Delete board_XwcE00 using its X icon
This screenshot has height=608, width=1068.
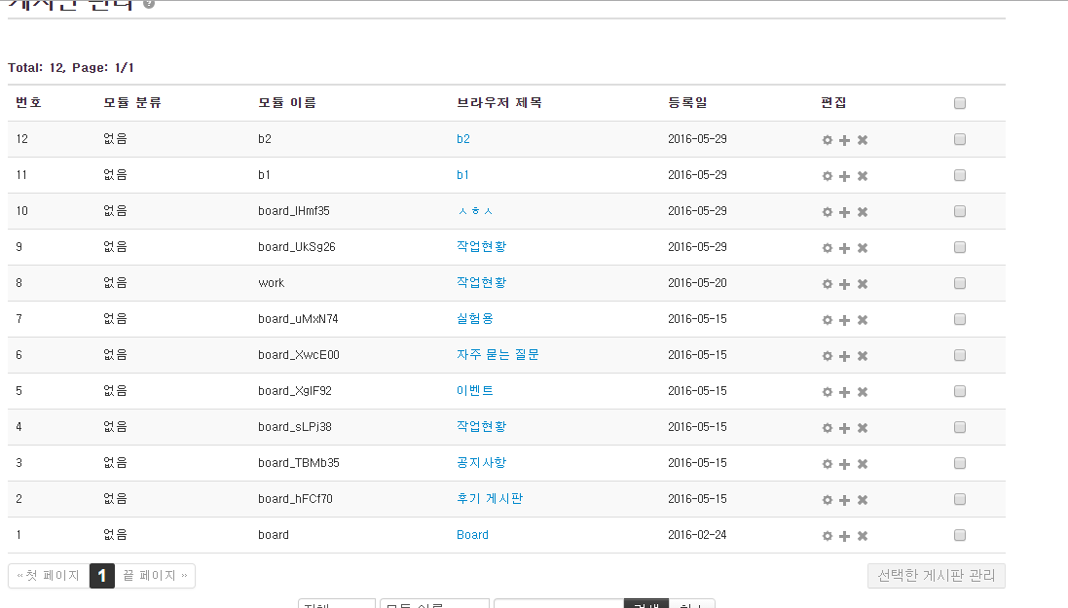863,356
